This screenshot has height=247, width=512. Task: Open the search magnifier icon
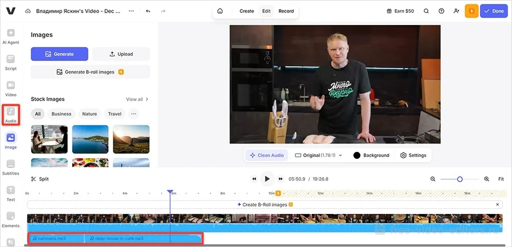(x=426, y=11)
